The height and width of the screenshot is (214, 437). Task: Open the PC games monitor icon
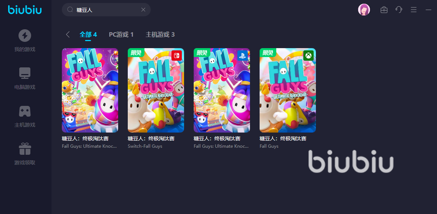pos(25,73)
